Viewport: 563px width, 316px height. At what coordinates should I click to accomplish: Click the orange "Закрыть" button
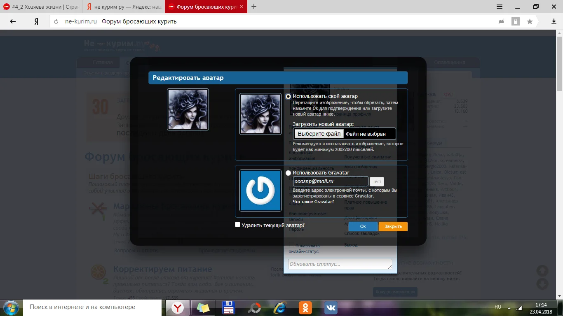tap(393, 226)
